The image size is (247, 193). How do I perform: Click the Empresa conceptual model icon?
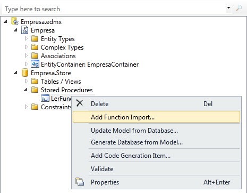point(24,30)
